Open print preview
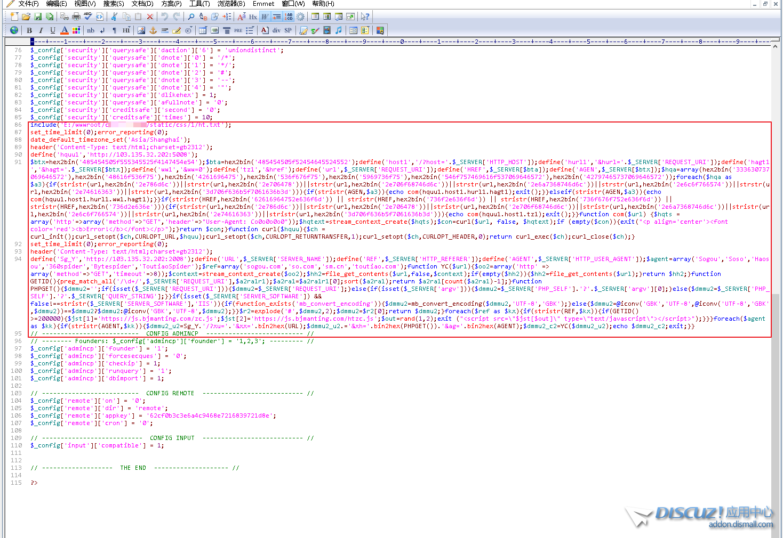Screen dimensions: 783x538 (65, 17)
